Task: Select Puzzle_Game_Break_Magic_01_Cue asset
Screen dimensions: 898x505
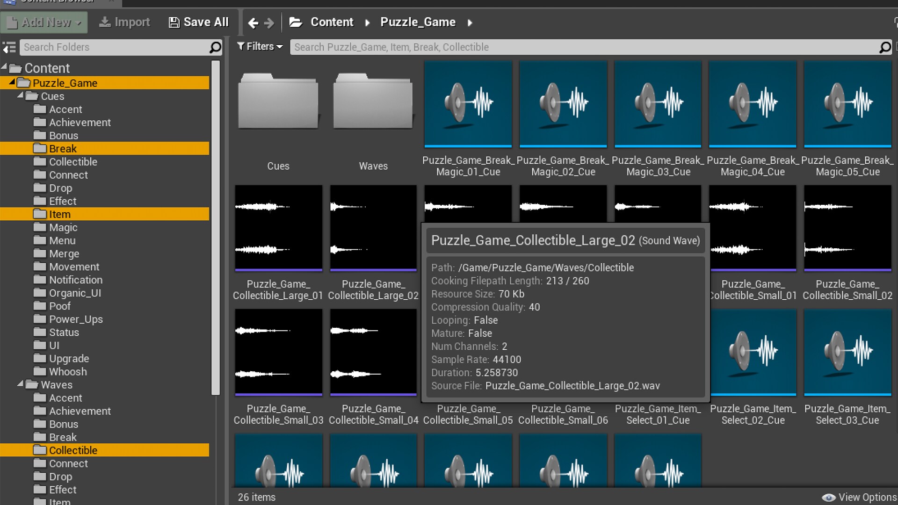Action: tap(468, 104)
